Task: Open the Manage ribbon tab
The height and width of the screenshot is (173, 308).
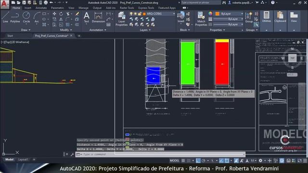Action: (83, 8)
